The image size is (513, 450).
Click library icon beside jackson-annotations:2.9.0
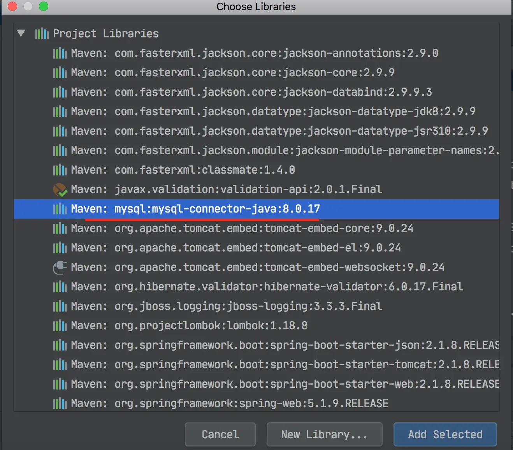(x=60, y=53)
